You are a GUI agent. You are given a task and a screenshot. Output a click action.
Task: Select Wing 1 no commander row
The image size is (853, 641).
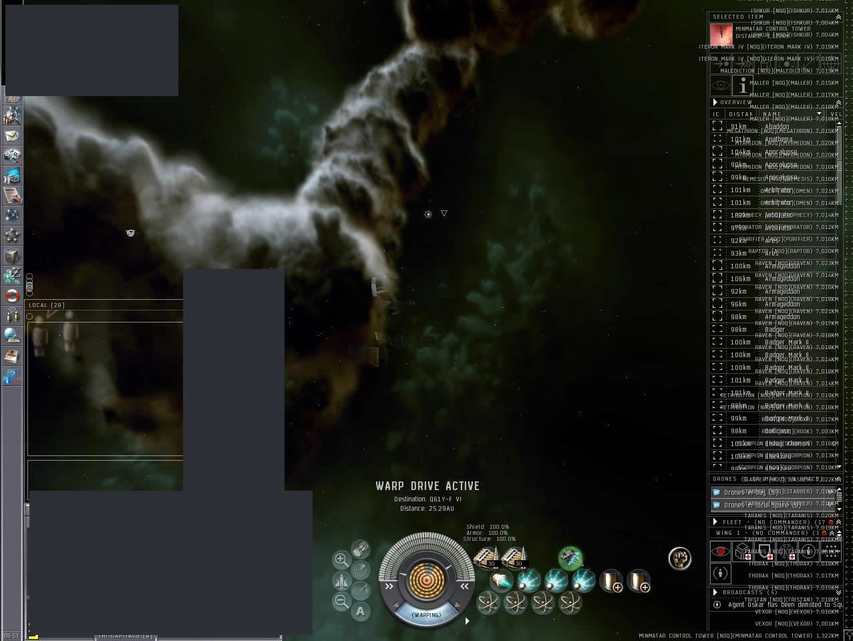(x=775, y=533)
